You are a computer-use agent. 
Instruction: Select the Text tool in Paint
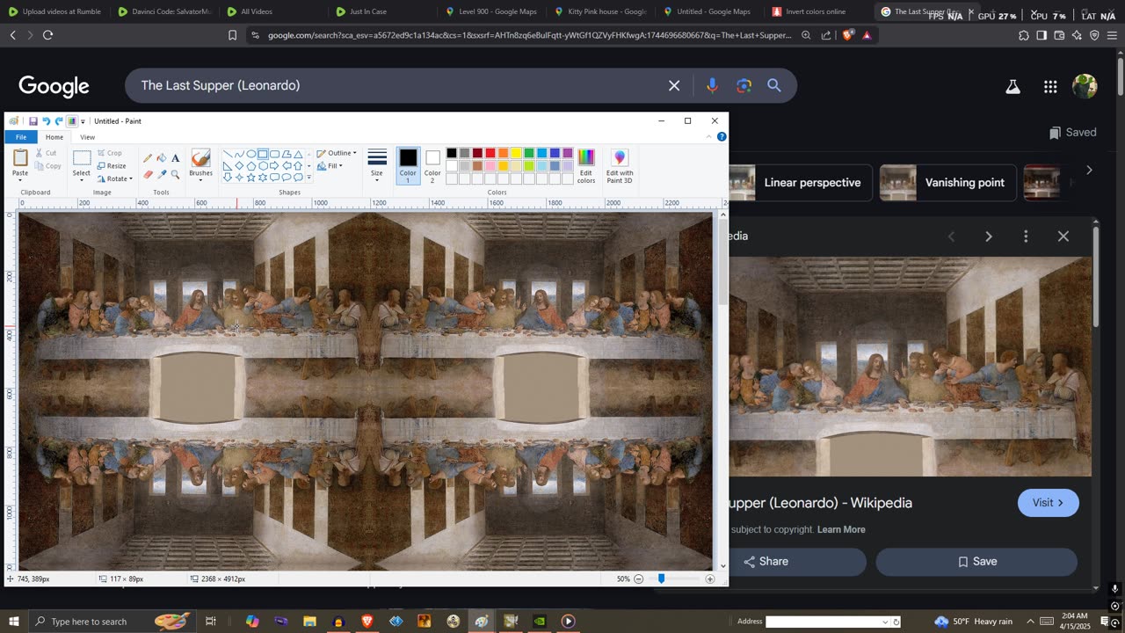(175, 158)
